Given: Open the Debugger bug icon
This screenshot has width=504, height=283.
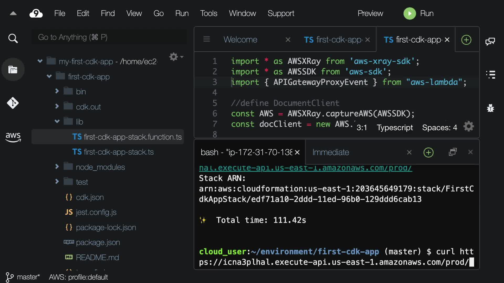Looking at the screenshot, I should point(490,108).
